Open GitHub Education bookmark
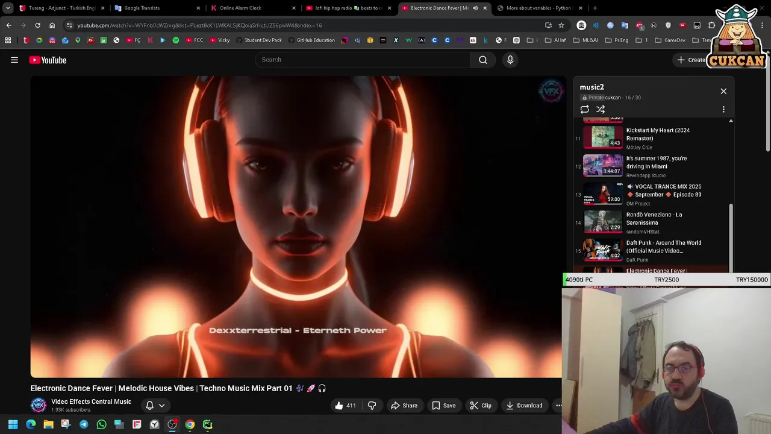 [x=311, y=40]
